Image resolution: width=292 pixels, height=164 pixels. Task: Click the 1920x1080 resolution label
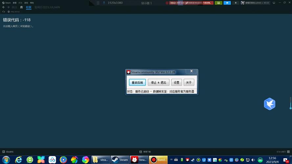[115, 3]
